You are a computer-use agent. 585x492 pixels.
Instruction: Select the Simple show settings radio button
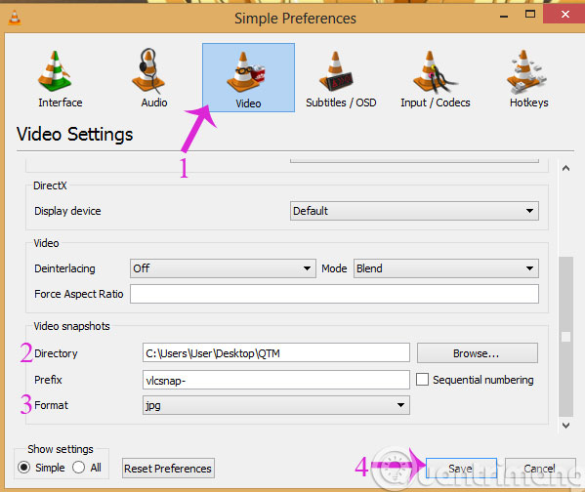coord(23,468)
